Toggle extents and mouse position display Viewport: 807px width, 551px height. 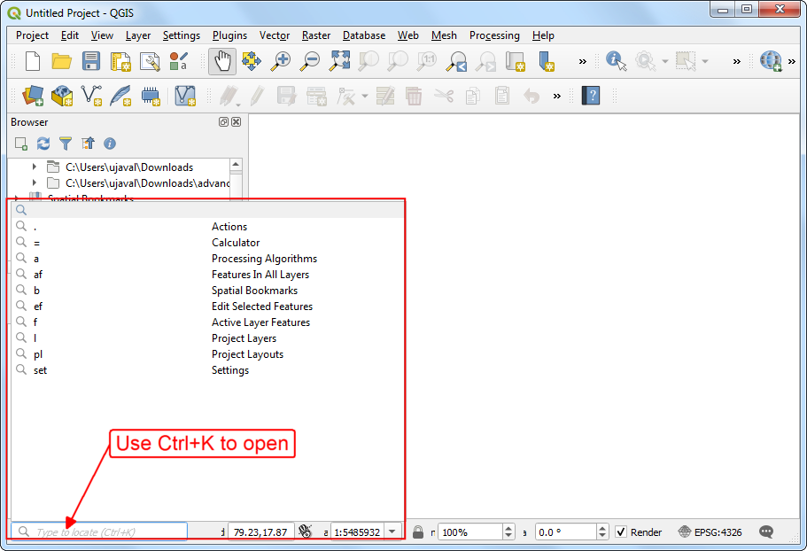pyautogui.click(x=306, y=532)
